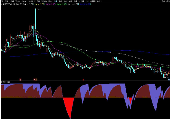Click the square layout icon at top-left
This screenshot has height=119, width=170.
coord(2,1)
